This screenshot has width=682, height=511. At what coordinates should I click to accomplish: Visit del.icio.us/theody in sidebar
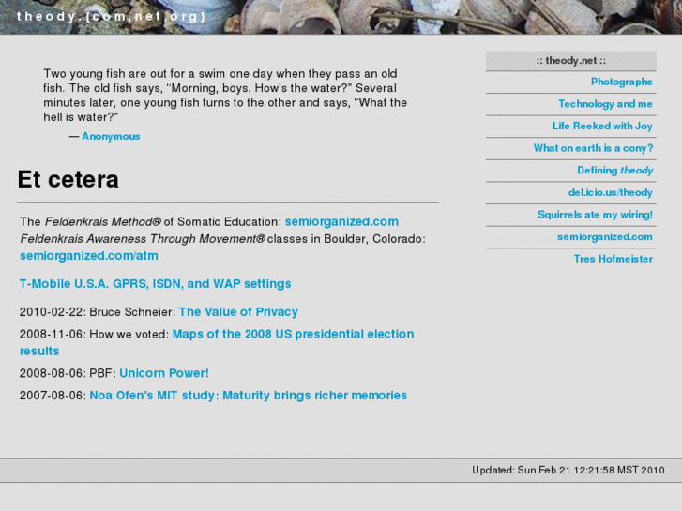[x=610, y=192]
